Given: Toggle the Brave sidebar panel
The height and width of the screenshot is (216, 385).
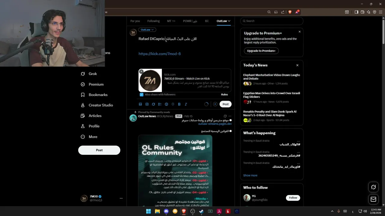Looking at the screenshot, I should (356, 12).
